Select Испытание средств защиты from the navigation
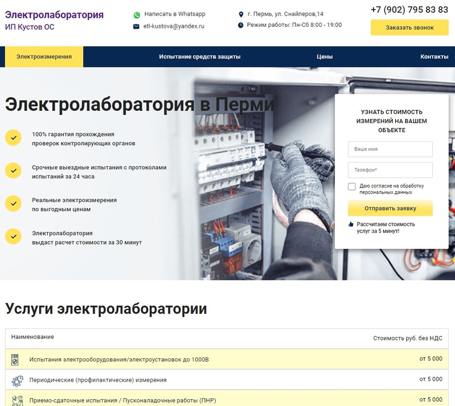The height and width of the screenshot is (406, 455). pyautogui.click(x=199, y=56)
